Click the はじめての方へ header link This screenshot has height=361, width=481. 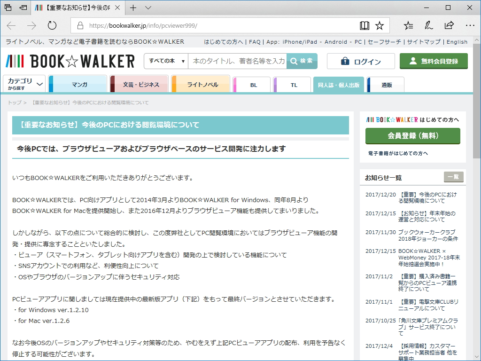tap(223, 42)
